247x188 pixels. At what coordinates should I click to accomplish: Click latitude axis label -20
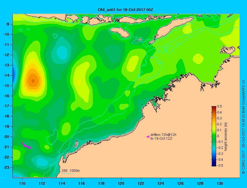[x=6, y=137]
